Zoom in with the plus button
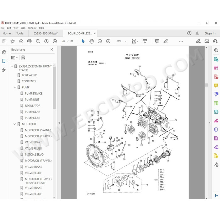 click(108, 41)
